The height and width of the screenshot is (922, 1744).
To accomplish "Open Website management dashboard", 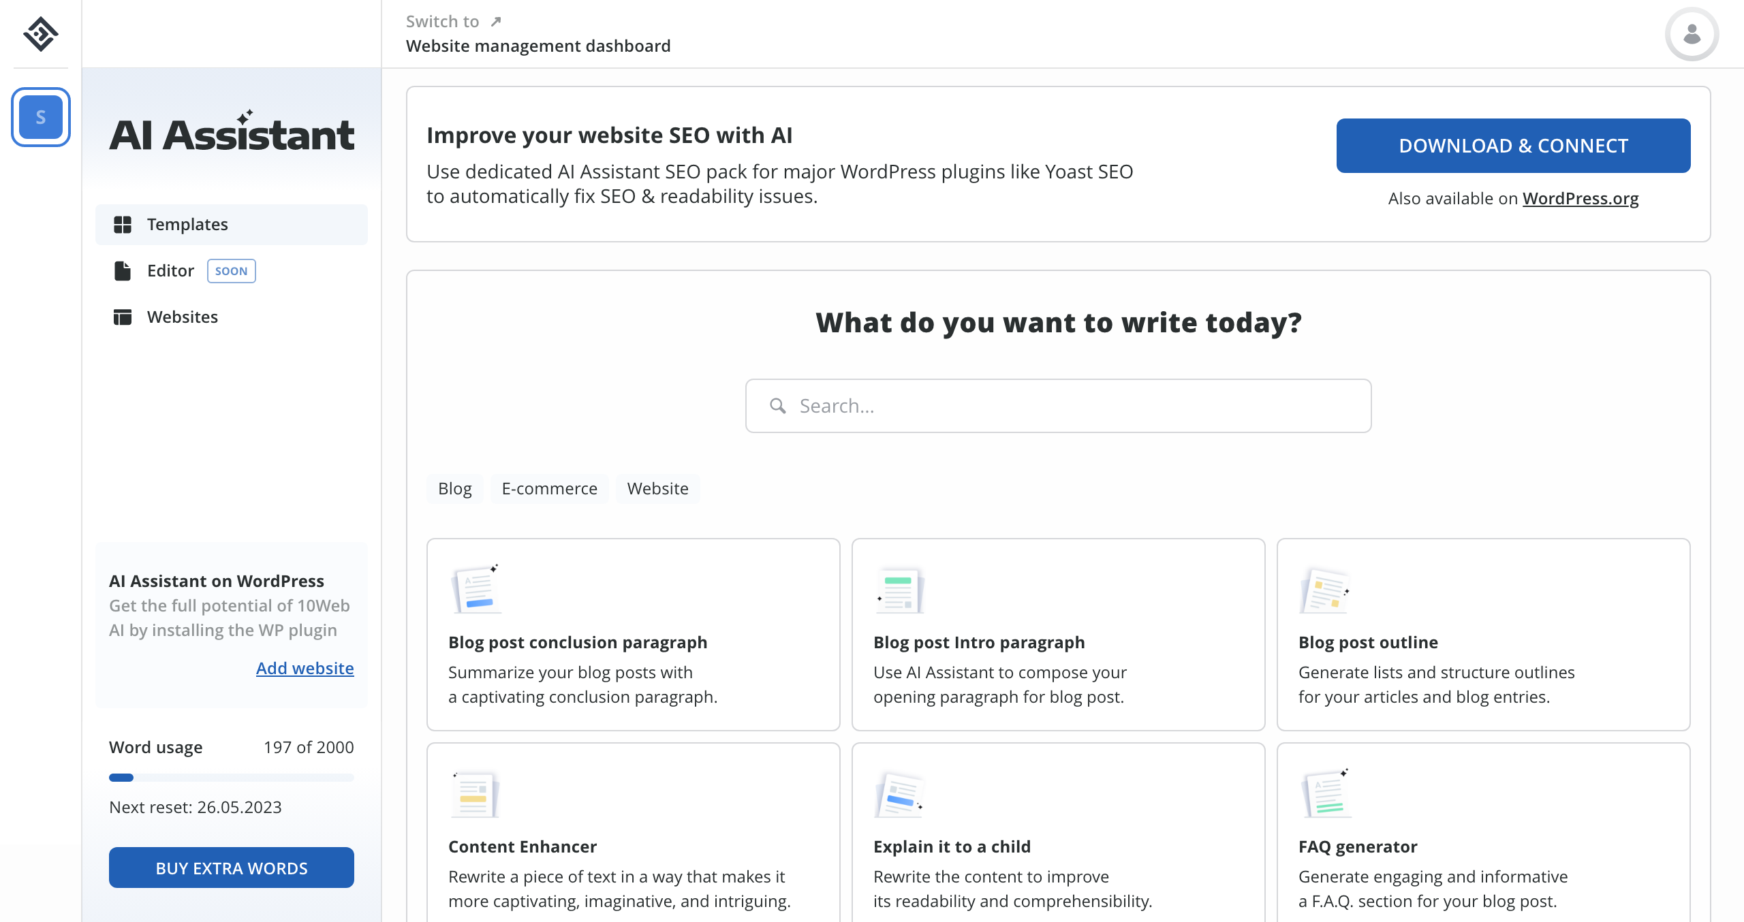I will [538, 46].
